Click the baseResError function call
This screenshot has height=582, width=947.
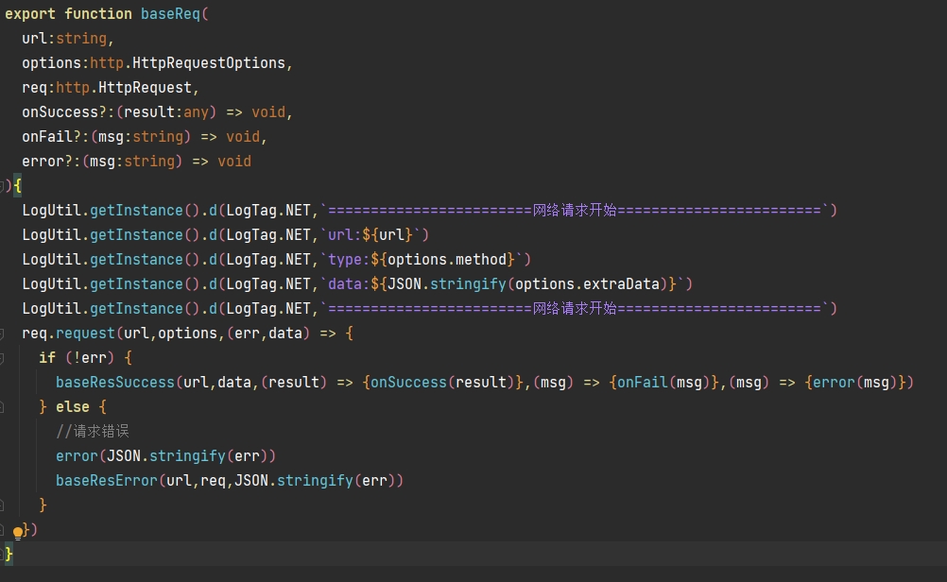click(106, 481)
